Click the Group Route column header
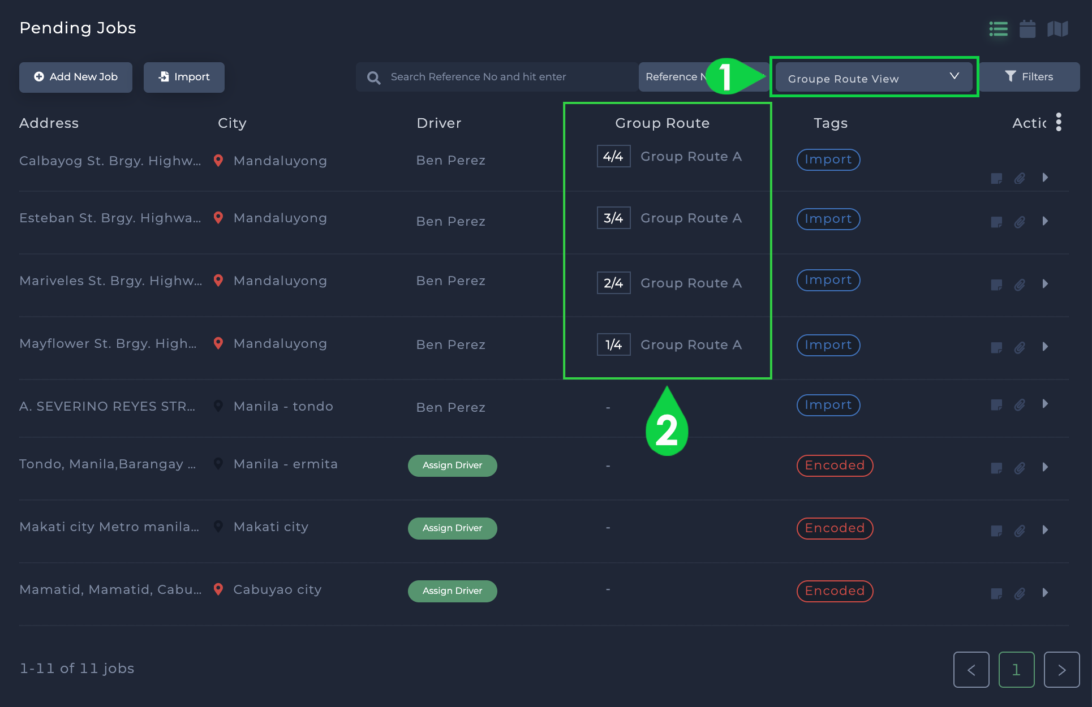Image resolution: width=1092 pixels, height=707 pixels. (x=663, y=123)
